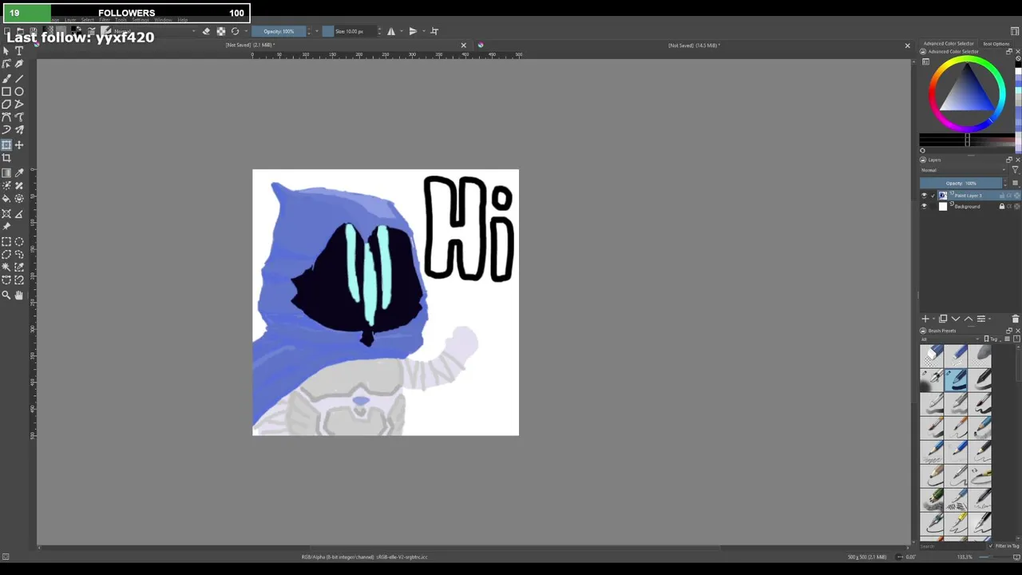The image size is (1022, 575).
Task: Open the brush presets tag dropdown
Action: click(952, 339)
